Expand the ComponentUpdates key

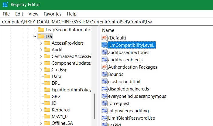[41, 63]
